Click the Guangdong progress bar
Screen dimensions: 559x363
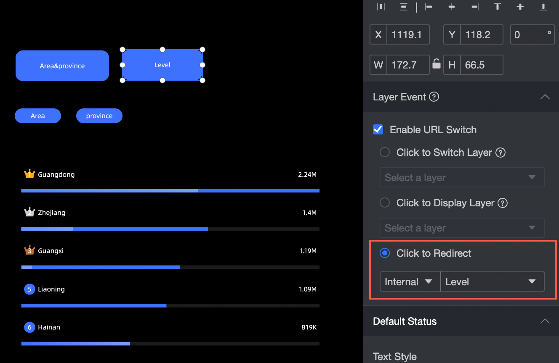170,191
